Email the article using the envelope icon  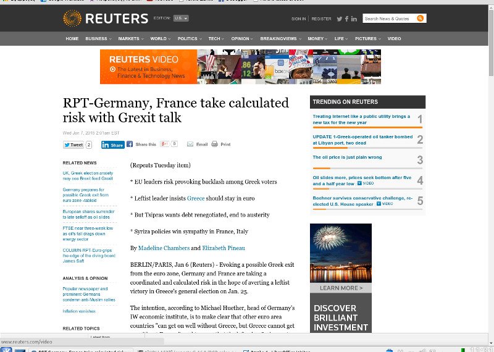click(x=190, y=144)
